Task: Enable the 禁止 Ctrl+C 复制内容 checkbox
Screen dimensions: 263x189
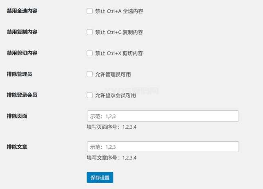Action: [89, 32]
